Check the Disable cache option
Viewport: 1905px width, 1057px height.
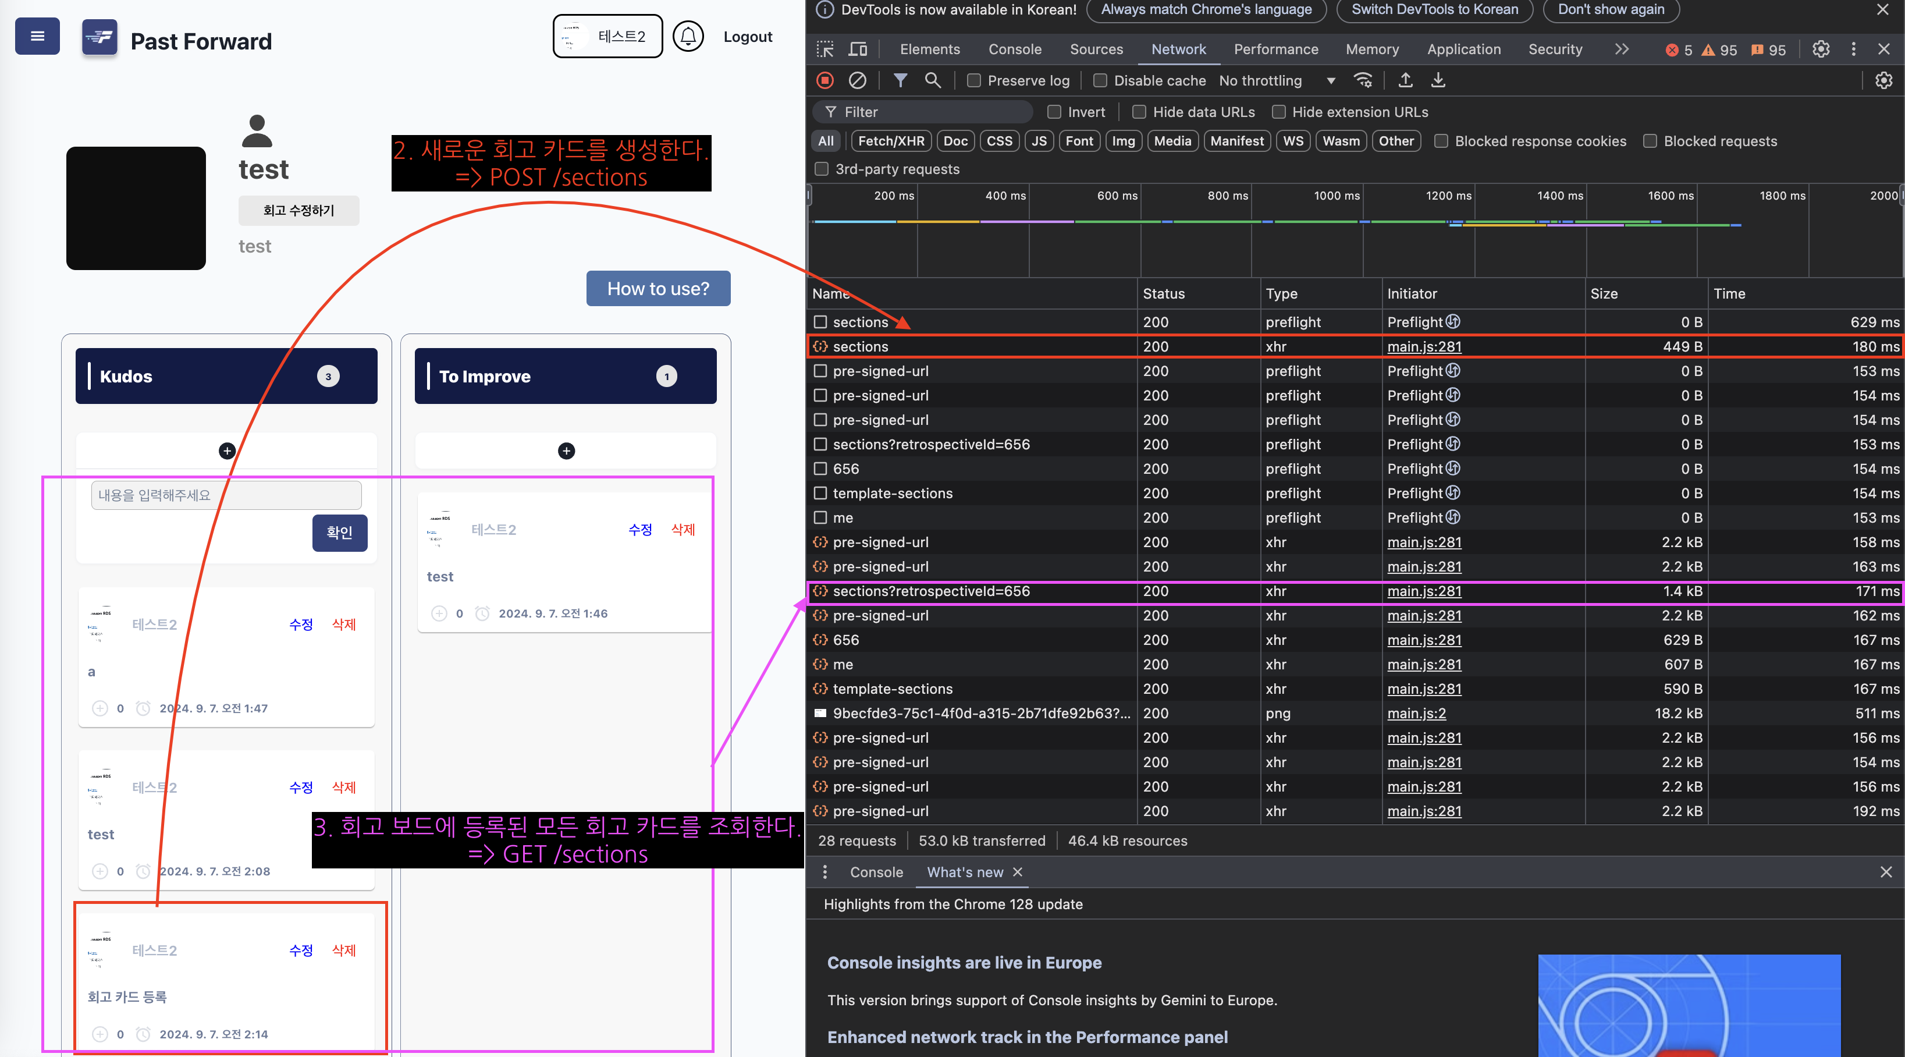1100,81
